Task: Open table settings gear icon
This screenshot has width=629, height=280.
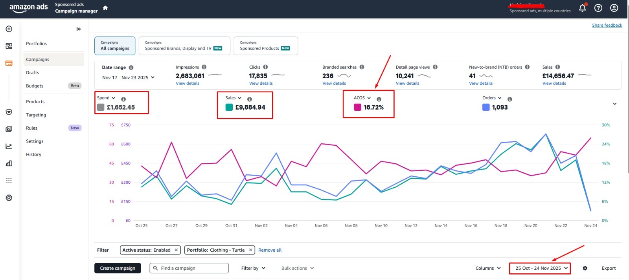Action: 585,268
